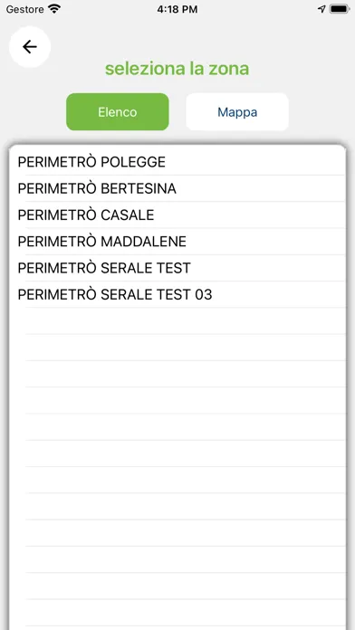Open PERIMETRÒ SERALE TEST entry
355x630 pixels.
coord(177,268)
